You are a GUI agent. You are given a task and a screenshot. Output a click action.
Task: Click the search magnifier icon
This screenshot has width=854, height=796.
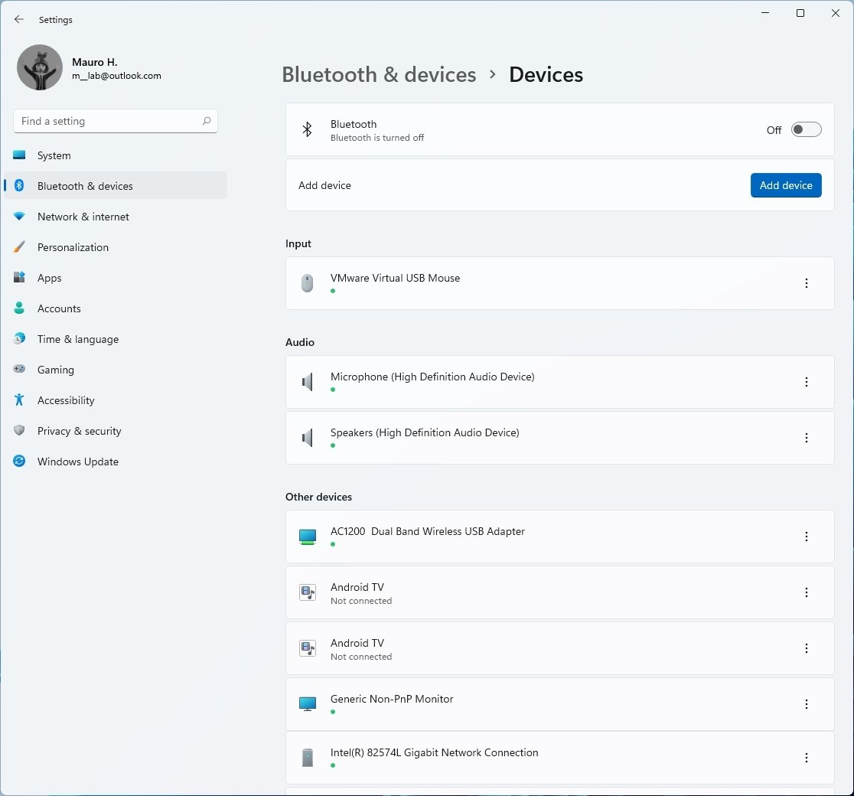207,121
